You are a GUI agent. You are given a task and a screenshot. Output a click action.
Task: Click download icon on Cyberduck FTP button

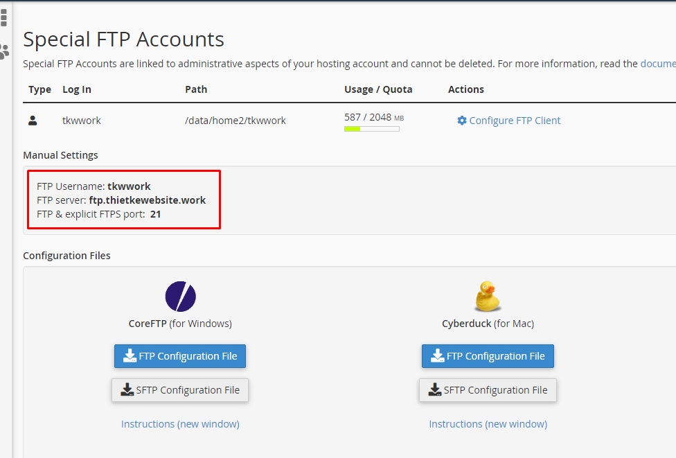pyautogui.click(x=438, y=355)
